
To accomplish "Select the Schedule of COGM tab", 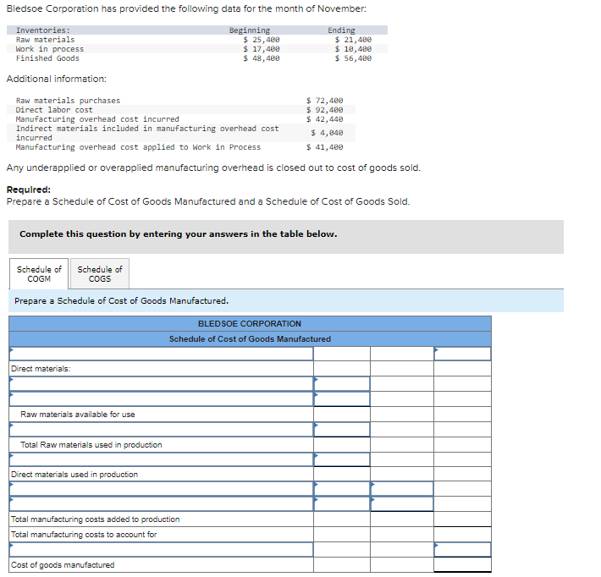I will (x=39, y=273).
